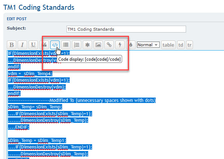224x159 pixels.
Task: Insert unordered bullet list button
Action: tap(66, 45)
